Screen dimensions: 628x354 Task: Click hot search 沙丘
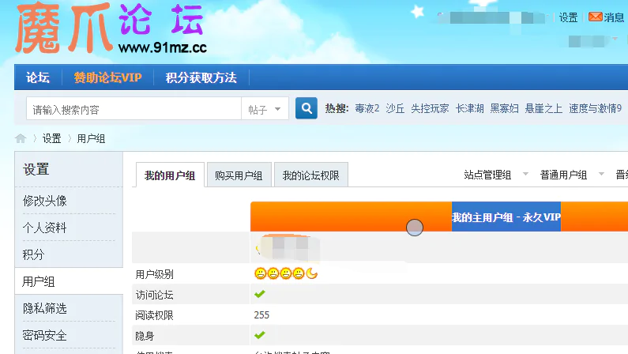pyautogui.click(x=395, y=108)
